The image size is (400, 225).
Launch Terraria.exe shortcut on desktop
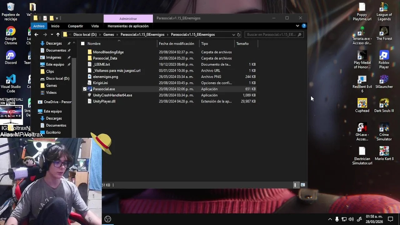362,36
